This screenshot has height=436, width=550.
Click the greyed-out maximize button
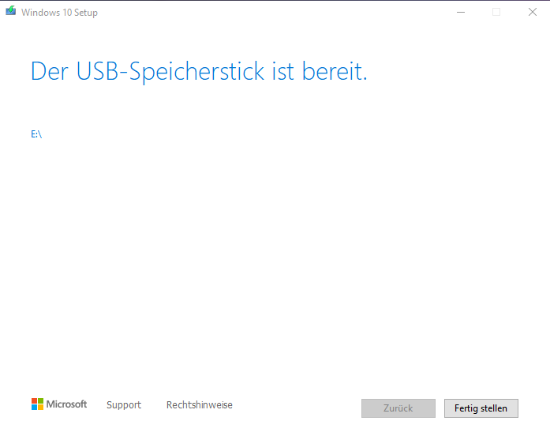tap(496, 12)
